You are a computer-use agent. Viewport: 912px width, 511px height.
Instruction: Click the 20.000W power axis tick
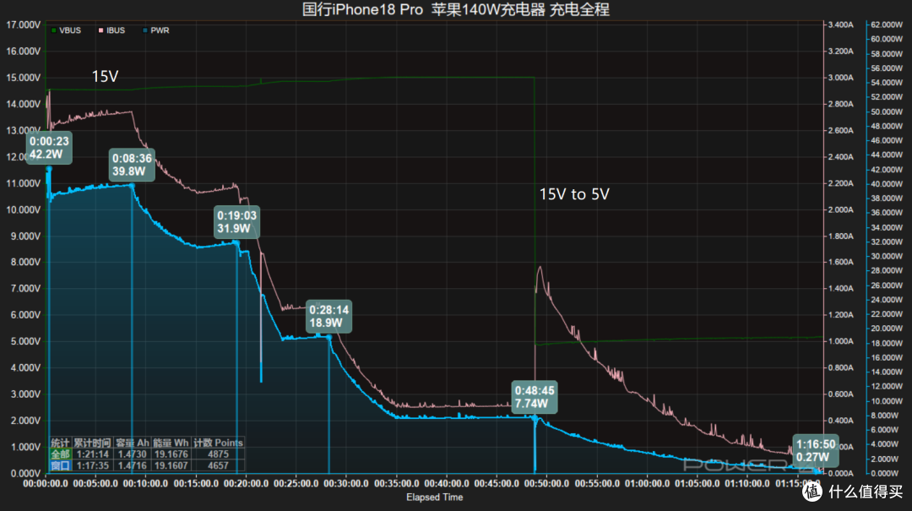coord(887,329)
